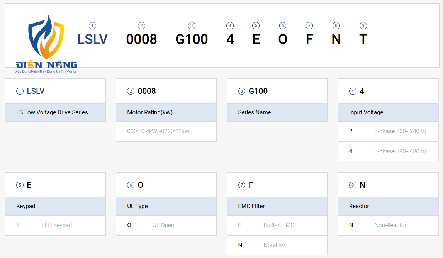Click circled 7 icon in EMC Filter card
The height and width of the screenshot is (258, 443).
[241, 185]
